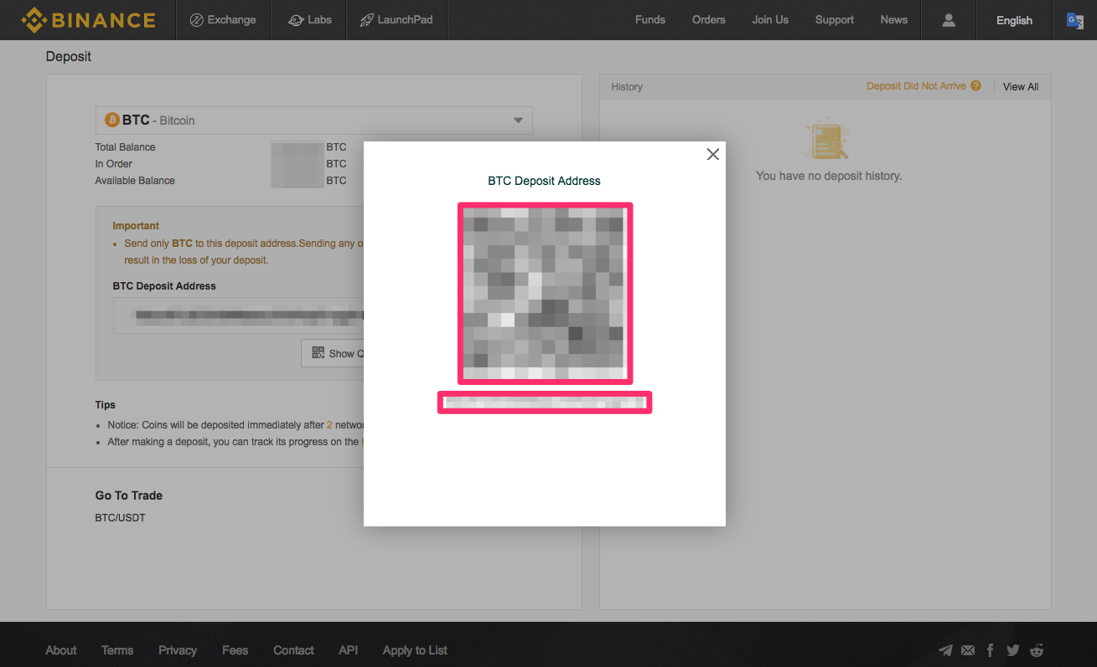Image resolution: width=1097 pixels, height=667 pixels.
Task: Click the QR code image in the popup
Action: pos(545,293)
